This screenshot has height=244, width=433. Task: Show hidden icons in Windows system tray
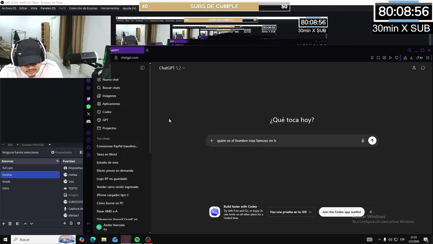pyautogui.click(x=379, y=240)
